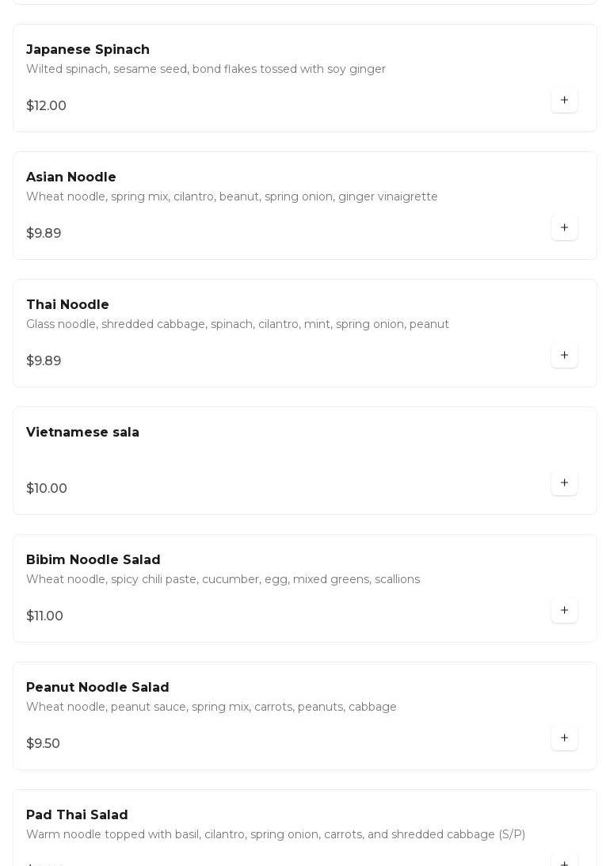The width and height of the screenshot is (610, 866).
Task: Add Bibim Noodle Salad using its plus icon
Action: (564, 611)
